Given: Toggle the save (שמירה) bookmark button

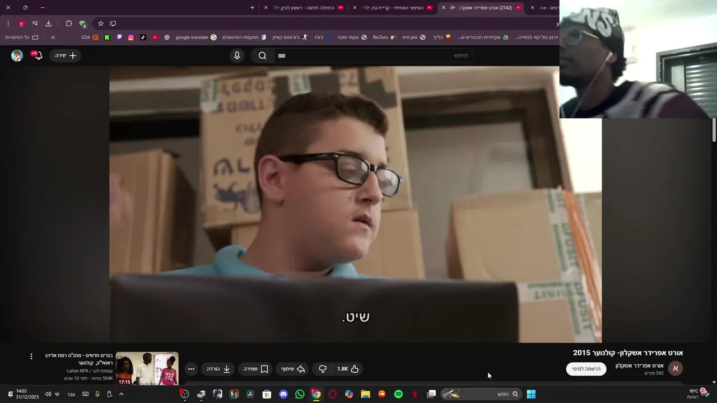Looking at the screenshot, I should point(257,369).
